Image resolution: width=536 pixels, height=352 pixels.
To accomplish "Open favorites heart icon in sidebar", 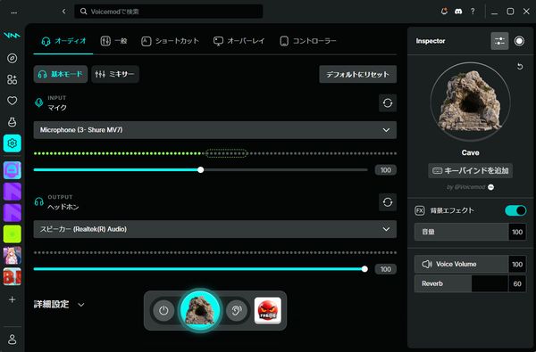I will click(x=12, y=101).
